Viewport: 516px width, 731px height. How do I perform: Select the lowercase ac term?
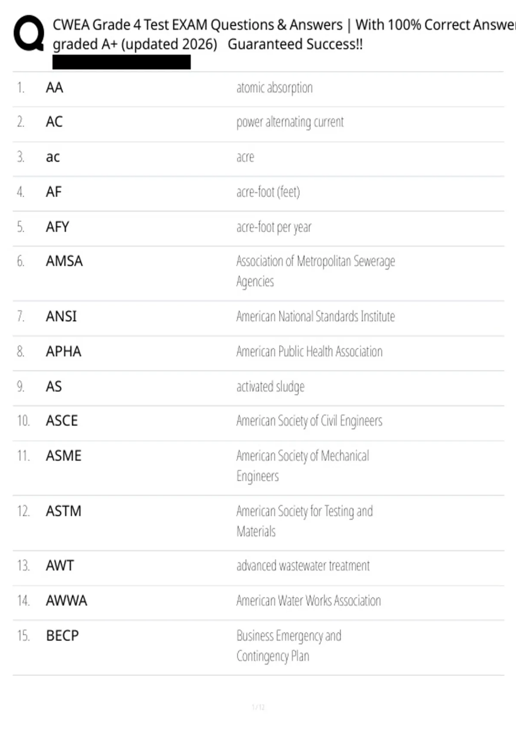[53, 157]
